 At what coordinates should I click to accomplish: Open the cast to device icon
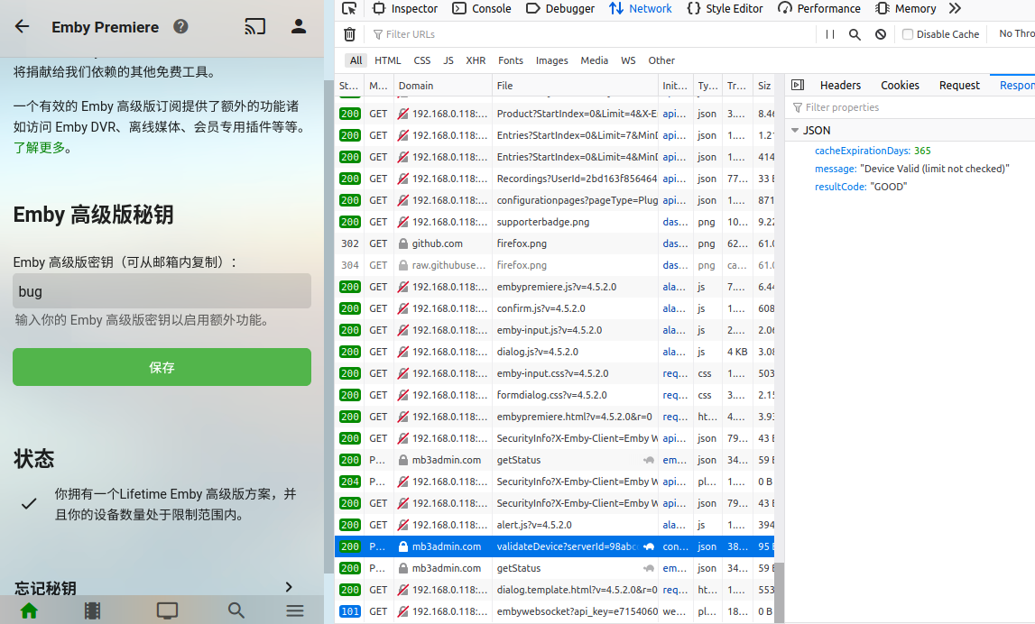coord(254,26)
